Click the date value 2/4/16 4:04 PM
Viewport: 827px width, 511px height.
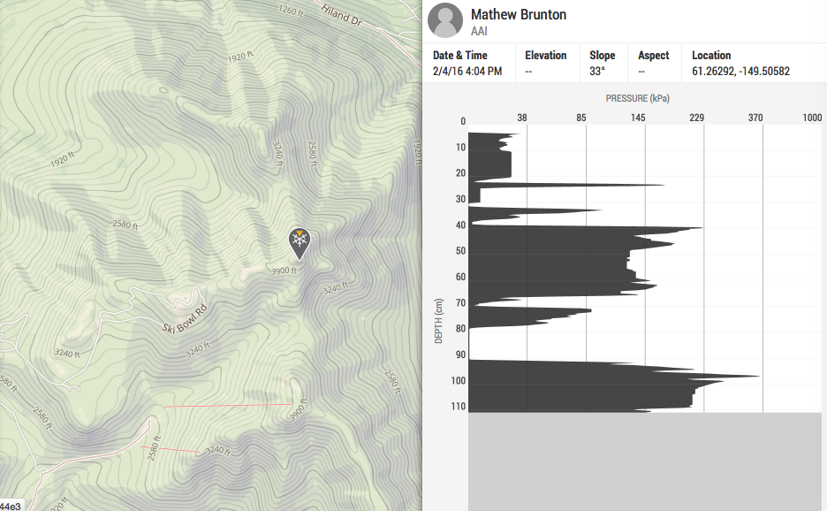[x=467, y=72]
